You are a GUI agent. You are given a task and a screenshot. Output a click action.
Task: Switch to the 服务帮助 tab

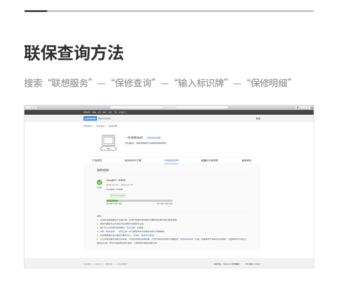[246, 160]
